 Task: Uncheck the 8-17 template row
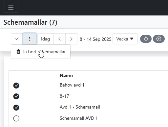coord(16,96)
